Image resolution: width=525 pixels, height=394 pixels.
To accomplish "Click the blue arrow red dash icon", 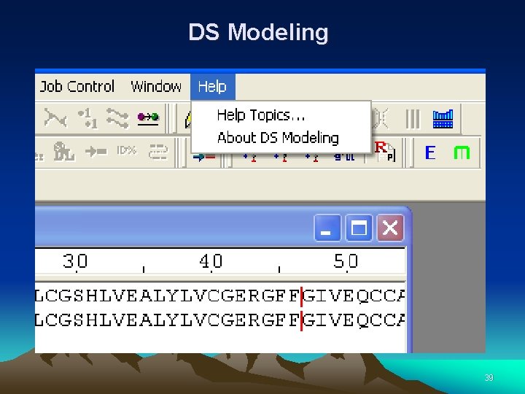I will (x=204, y=157).
